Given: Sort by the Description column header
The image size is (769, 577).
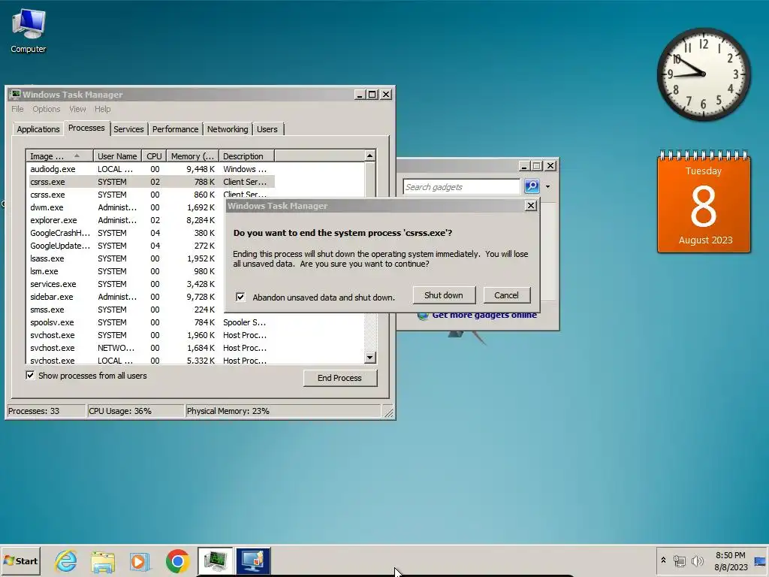Looking at the screenshot, I should [x=246, y=156].
